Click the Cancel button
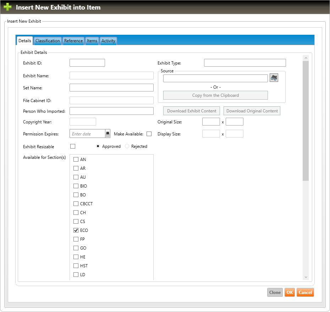This screenshot has width=330, height=312. point(305,292)
